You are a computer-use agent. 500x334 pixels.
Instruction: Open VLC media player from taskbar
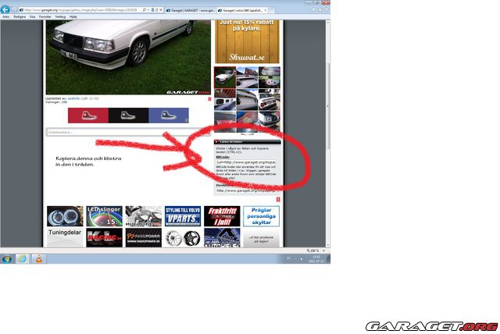coord(39,258)
